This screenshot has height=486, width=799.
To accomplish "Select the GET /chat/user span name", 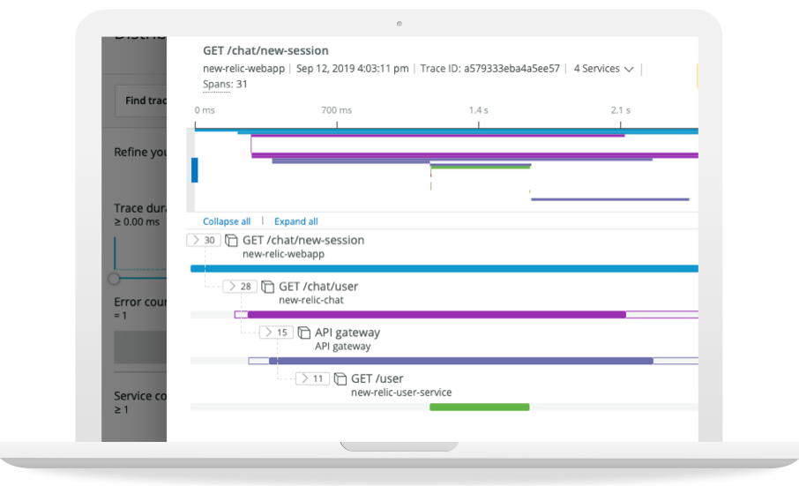I will (318, 287).
